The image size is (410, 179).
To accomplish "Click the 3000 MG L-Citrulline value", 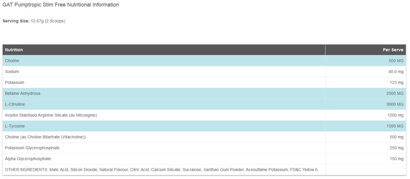I will pyautogui.click(x=395, y=104).
